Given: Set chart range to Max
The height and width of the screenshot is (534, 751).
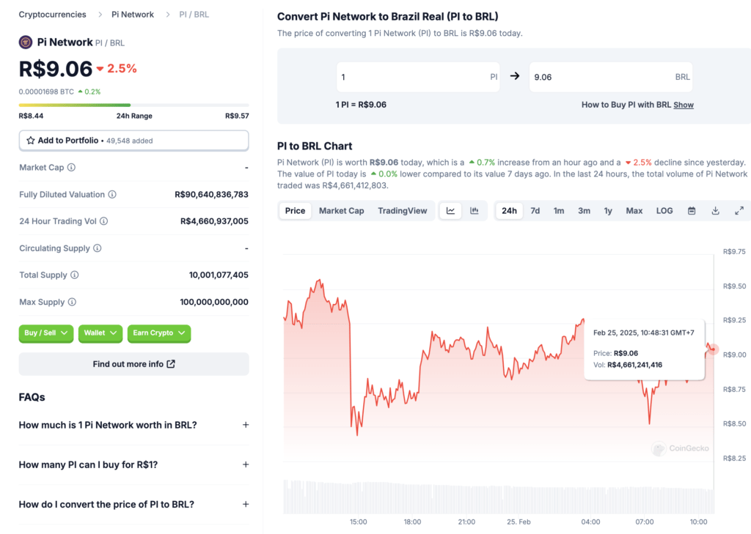Looking at the screenshot, I should pos(634,210).
